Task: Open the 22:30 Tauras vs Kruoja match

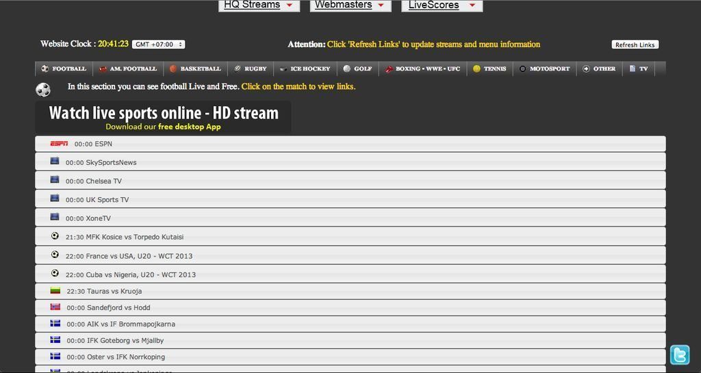Action: 350,292
